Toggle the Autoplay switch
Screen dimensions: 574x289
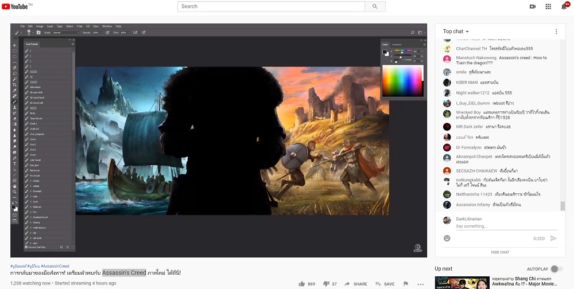[x=556, y=269]
